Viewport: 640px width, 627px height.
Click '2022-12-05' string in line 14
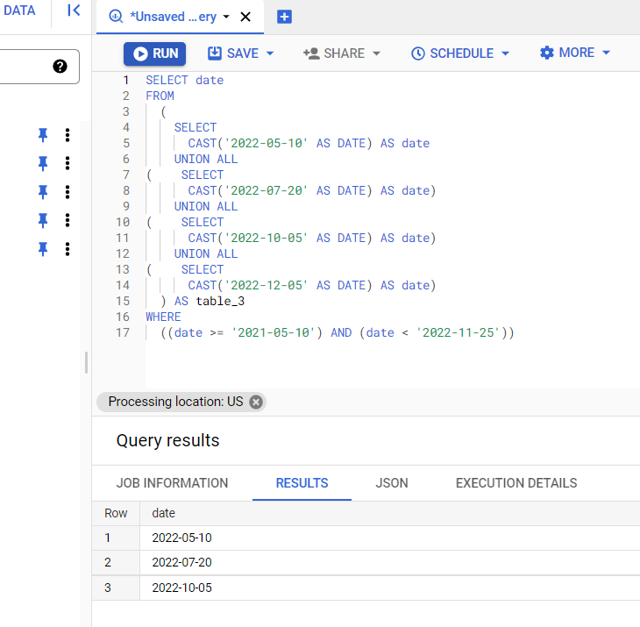point(267,285)
